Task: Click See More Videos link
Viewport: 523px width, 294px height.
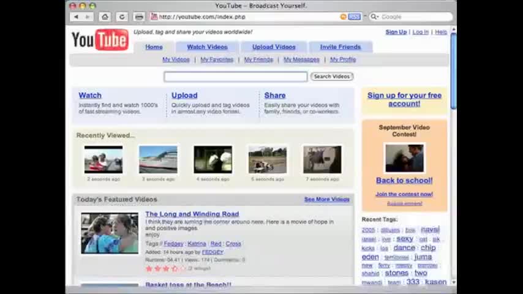Action: [x=327, y=199]
